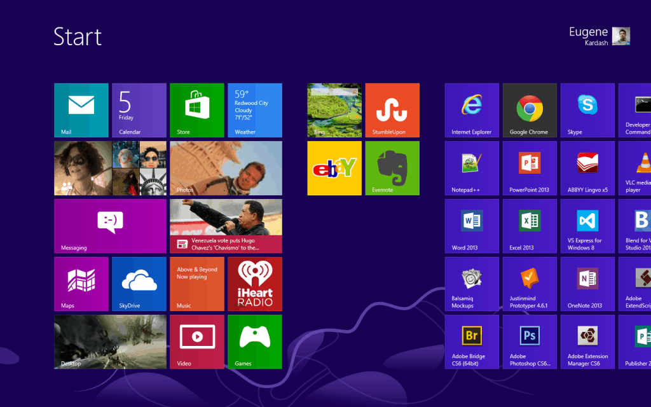Open the Weather tile showing Redwood City
Image resolution: width=651 pixels, height=407 pixels.
click(254, 110)
